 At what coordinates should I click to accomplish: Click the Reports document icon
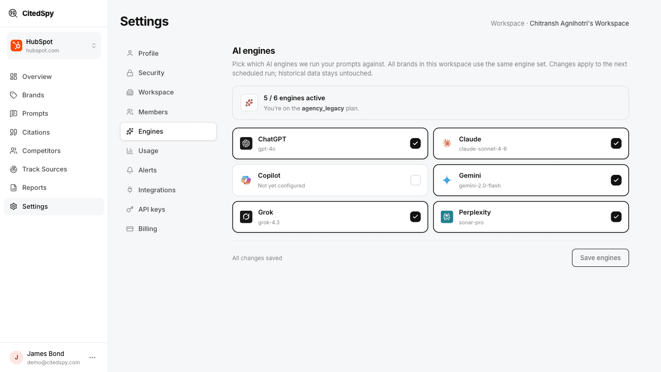pos(14,187)
